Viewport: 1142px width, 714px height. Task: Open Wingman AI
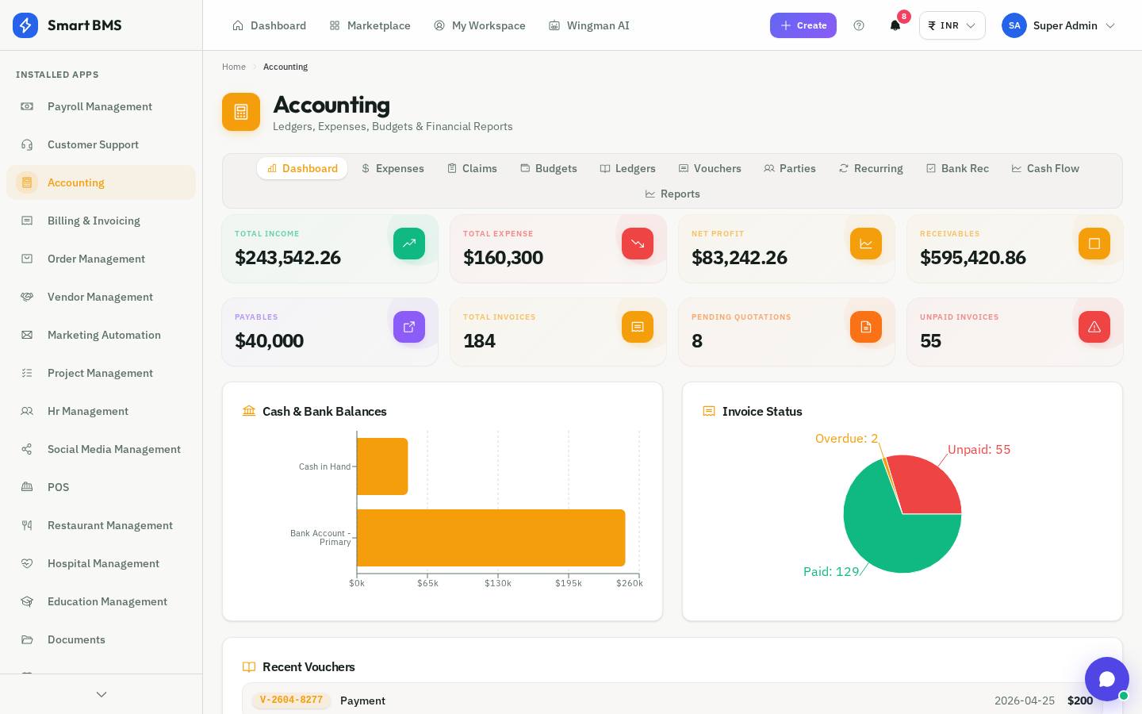coord(589,25)
